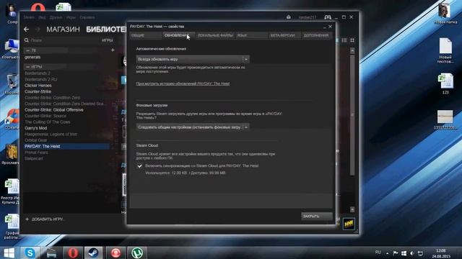Collapse the generals category
This screenshot has height=259, width=462.
27,50
